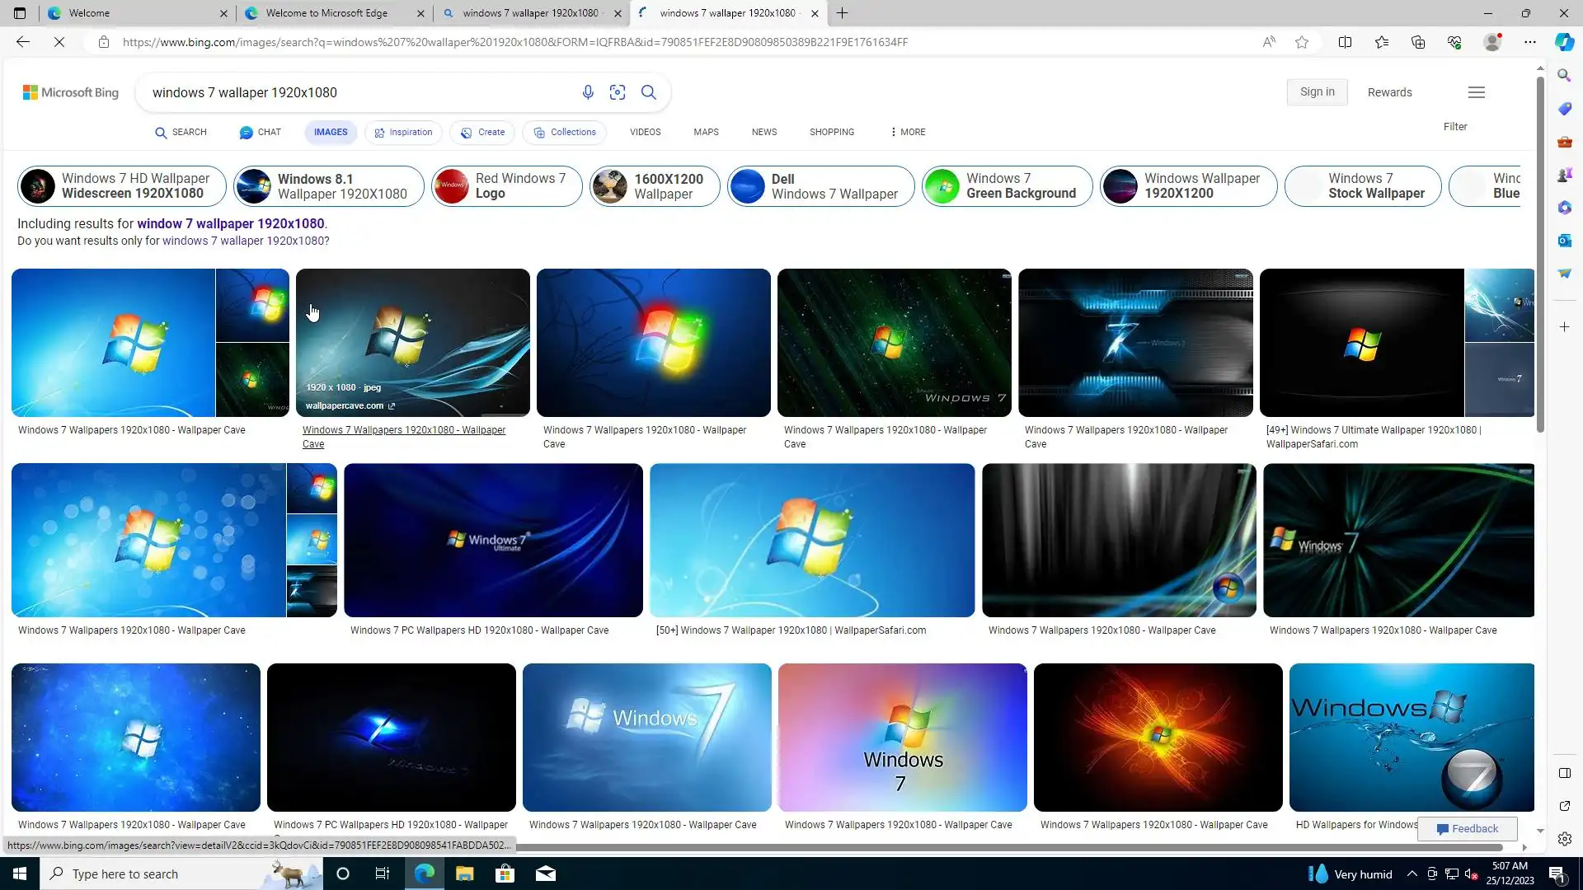1583x890 pixels.
Task: Click the magnifier search button in Bing
Action: [649, 92]
